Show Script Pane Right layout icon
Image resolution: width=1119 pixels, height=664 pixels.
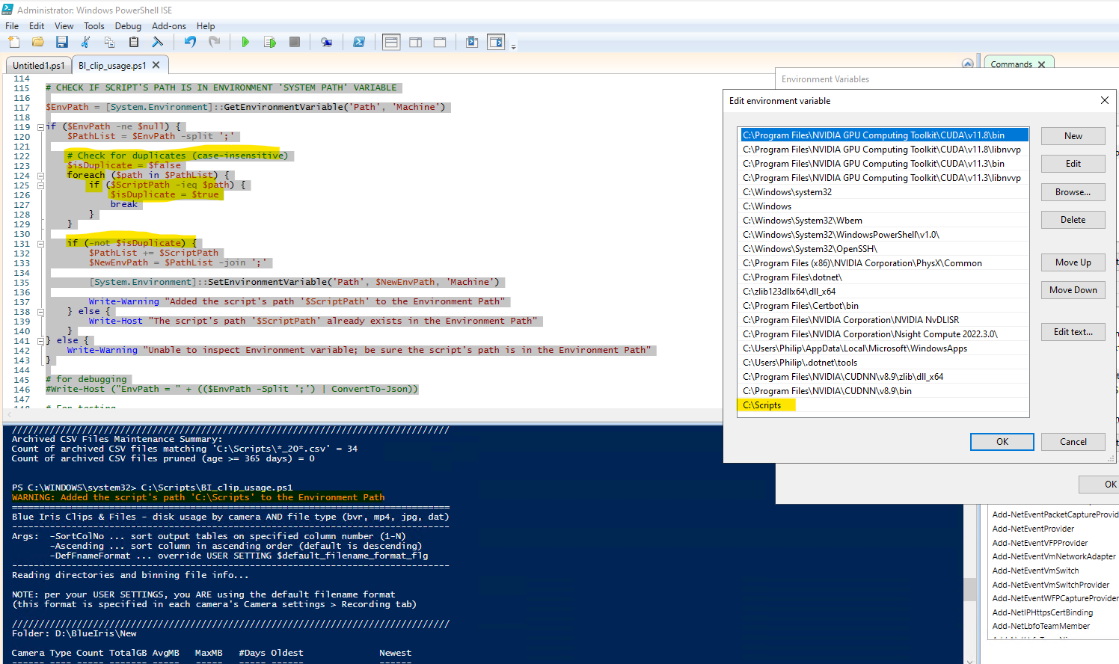pyautogui.click(x=416, y=43)
